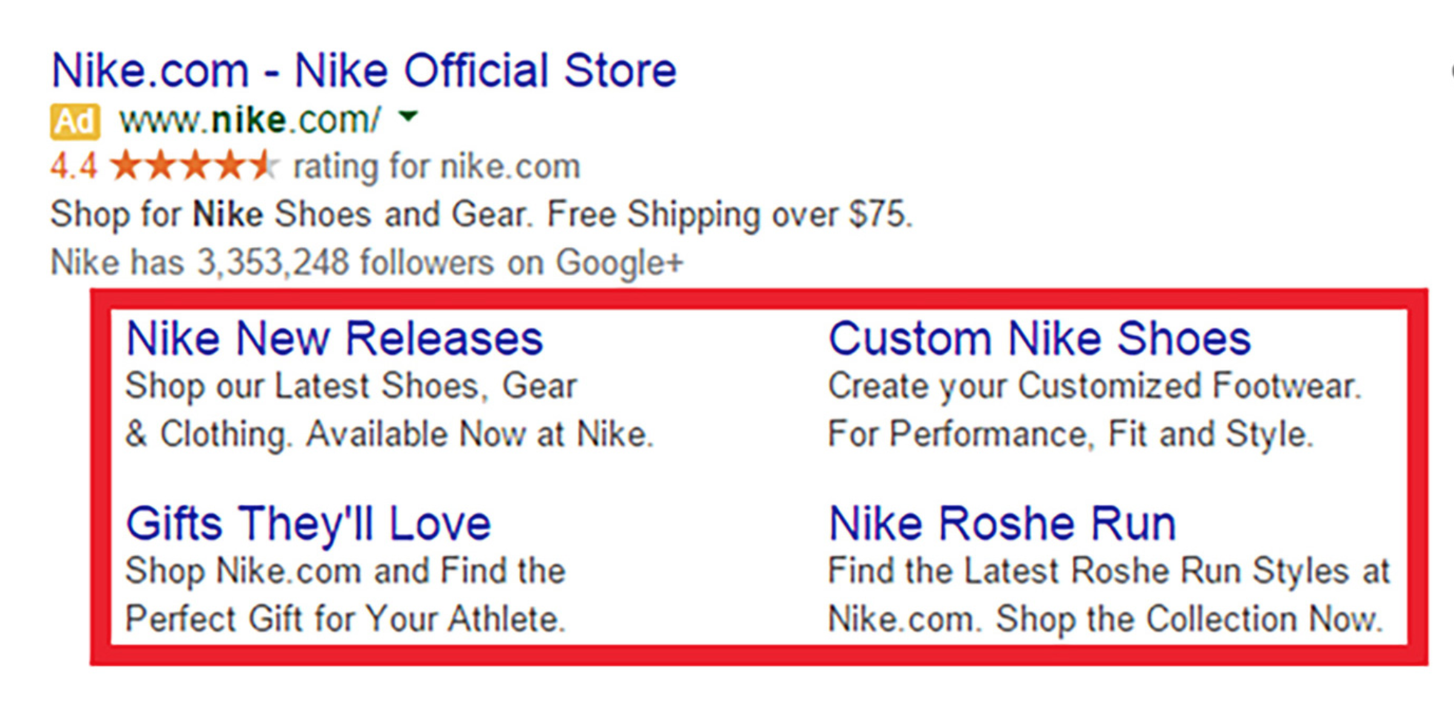1454x714 pixels.
Task: Open the Gifts They'll Love sitelink
Action: point(309,523)
